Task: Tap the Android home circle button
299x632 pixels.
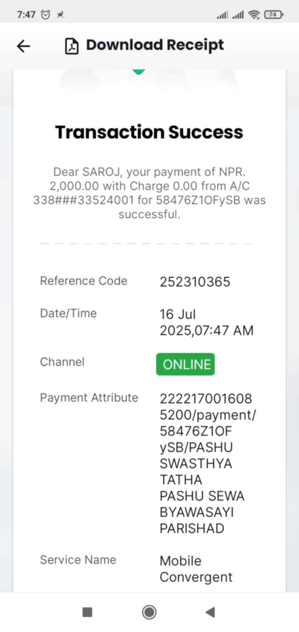Action: click(149, 612)
